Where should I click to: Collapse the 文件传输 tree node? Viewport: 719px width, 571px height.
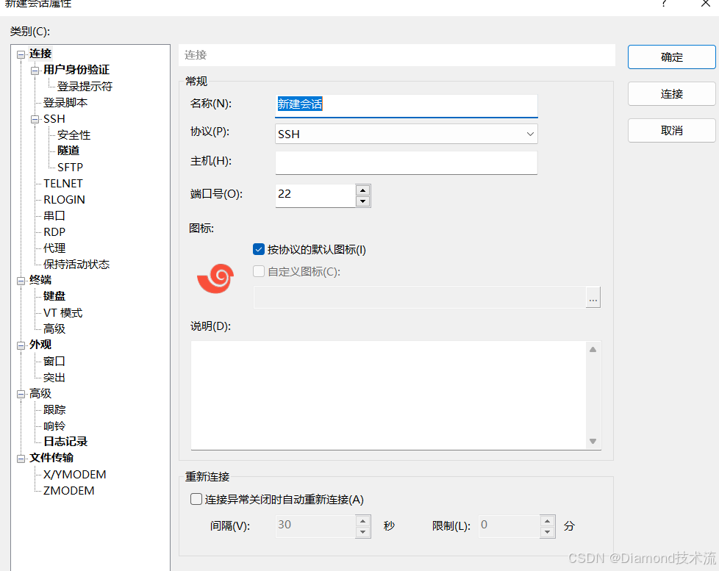click(x=21, y=459)
